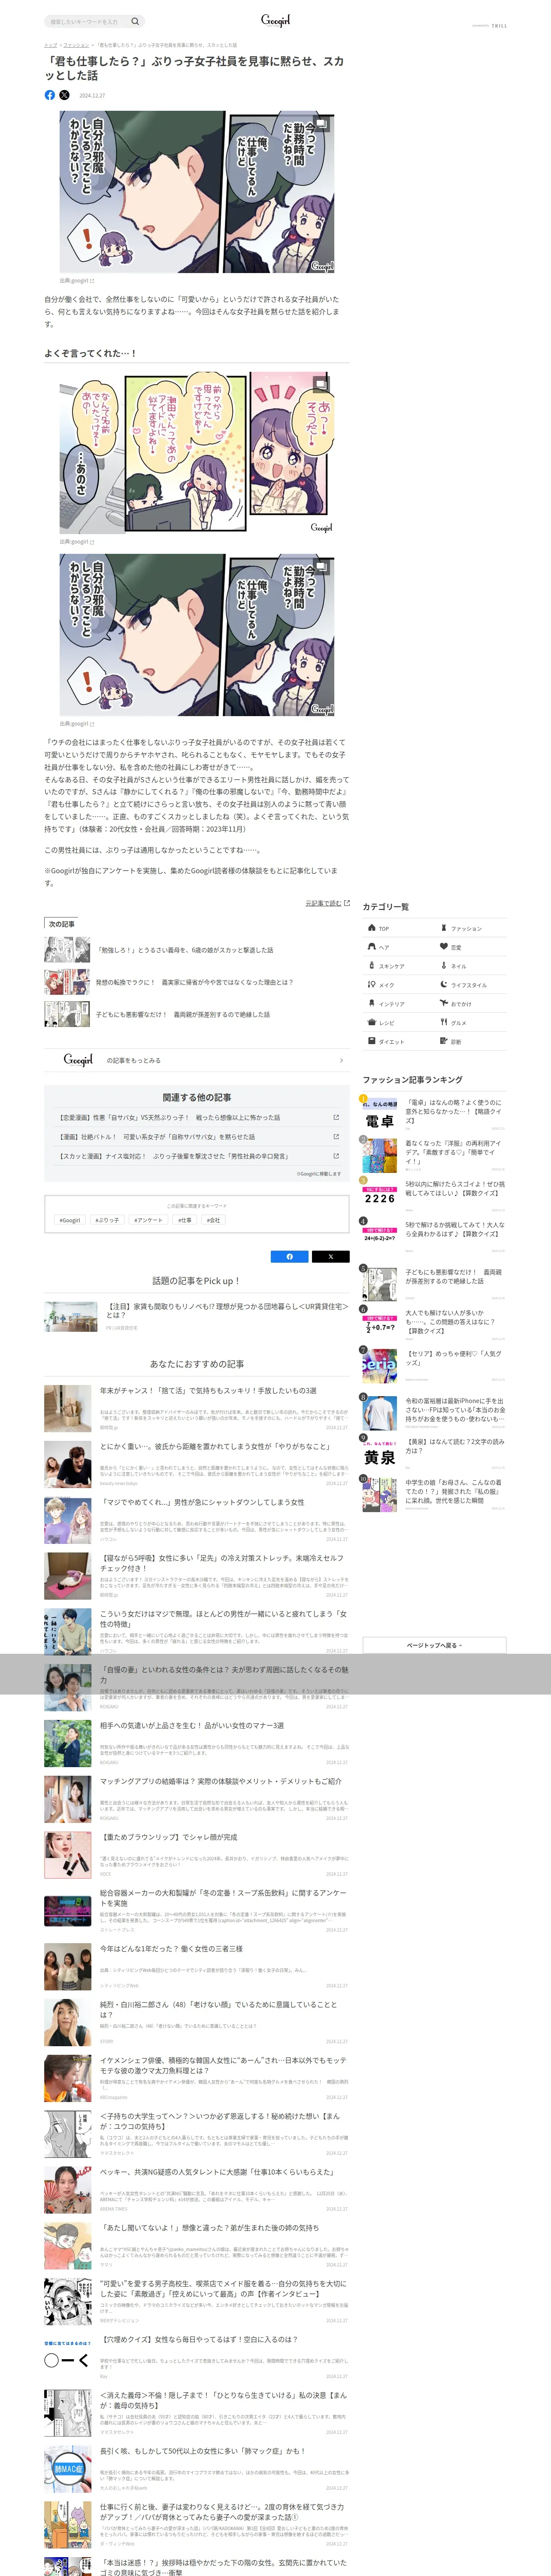Open the first manga image of the article
This screenshot has height=2576, width=551.
pos(197,191)
